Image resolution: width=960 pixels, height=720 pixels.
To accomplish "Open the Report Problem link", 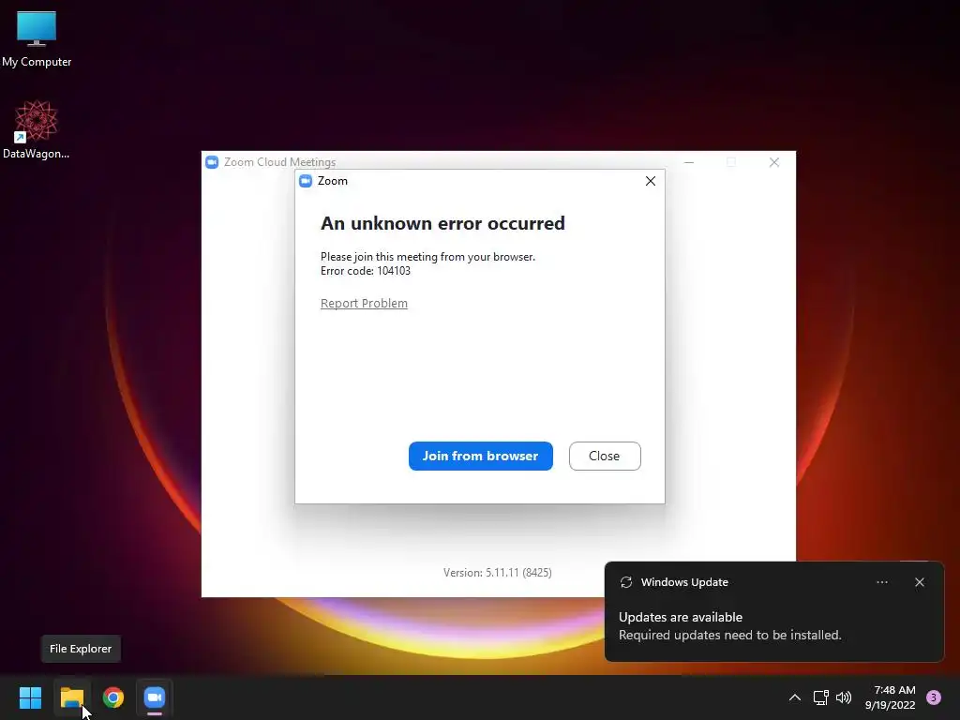I will [365, 304].
